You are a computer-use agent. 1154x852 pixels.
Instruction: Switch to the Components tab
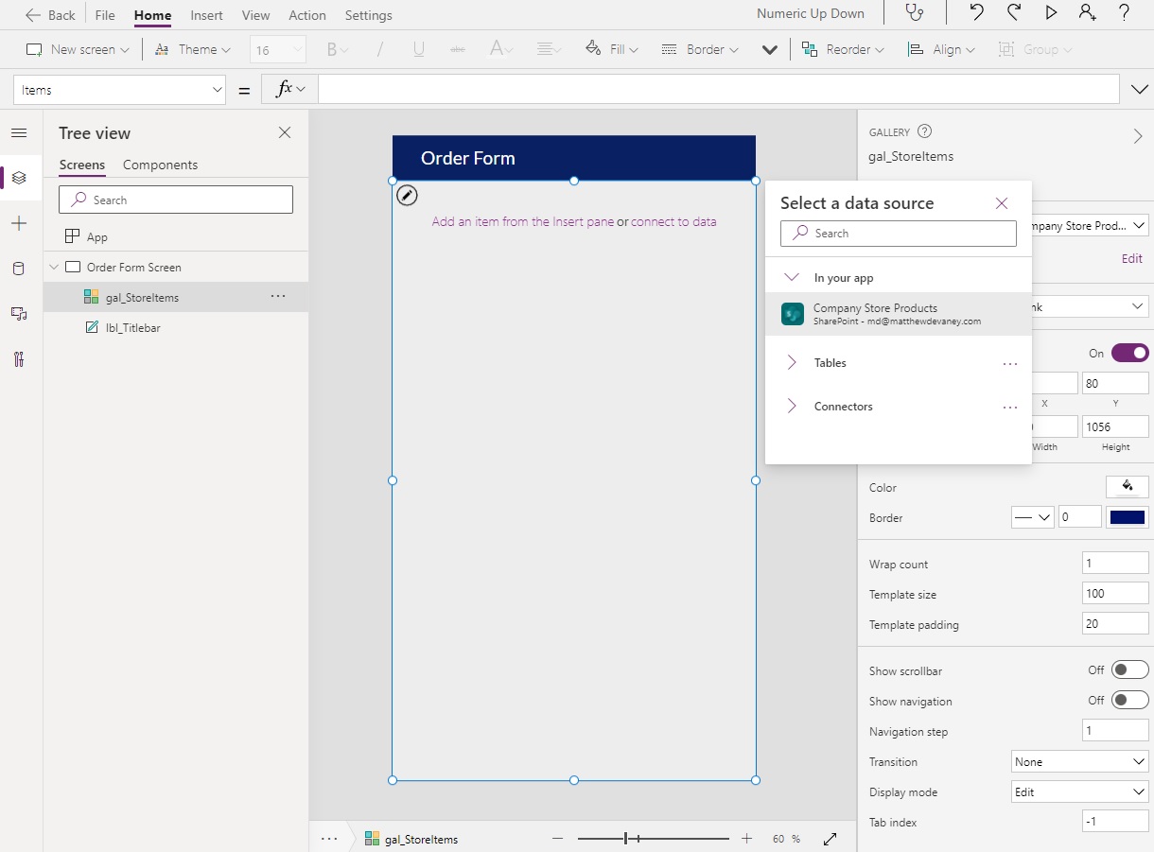point(160,165)
